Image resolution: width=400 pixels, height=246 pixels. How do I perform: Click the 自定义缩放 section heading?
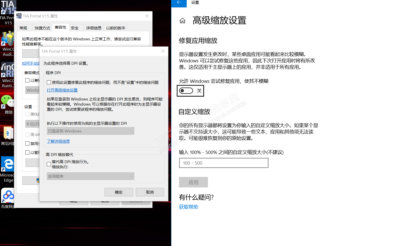(x=194, y=111)
